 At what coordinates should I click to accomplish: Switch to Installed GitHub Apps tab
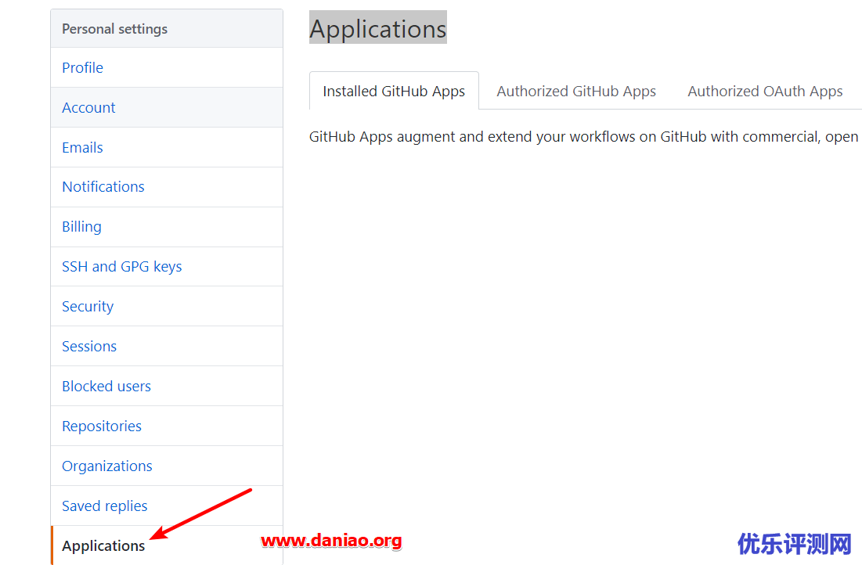[394, 92]
